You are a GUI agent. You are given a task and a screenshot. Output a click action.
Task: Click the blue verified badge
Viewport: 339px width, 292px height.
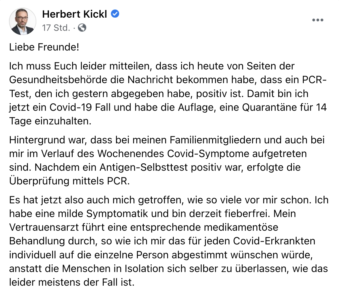pos(115,14)
